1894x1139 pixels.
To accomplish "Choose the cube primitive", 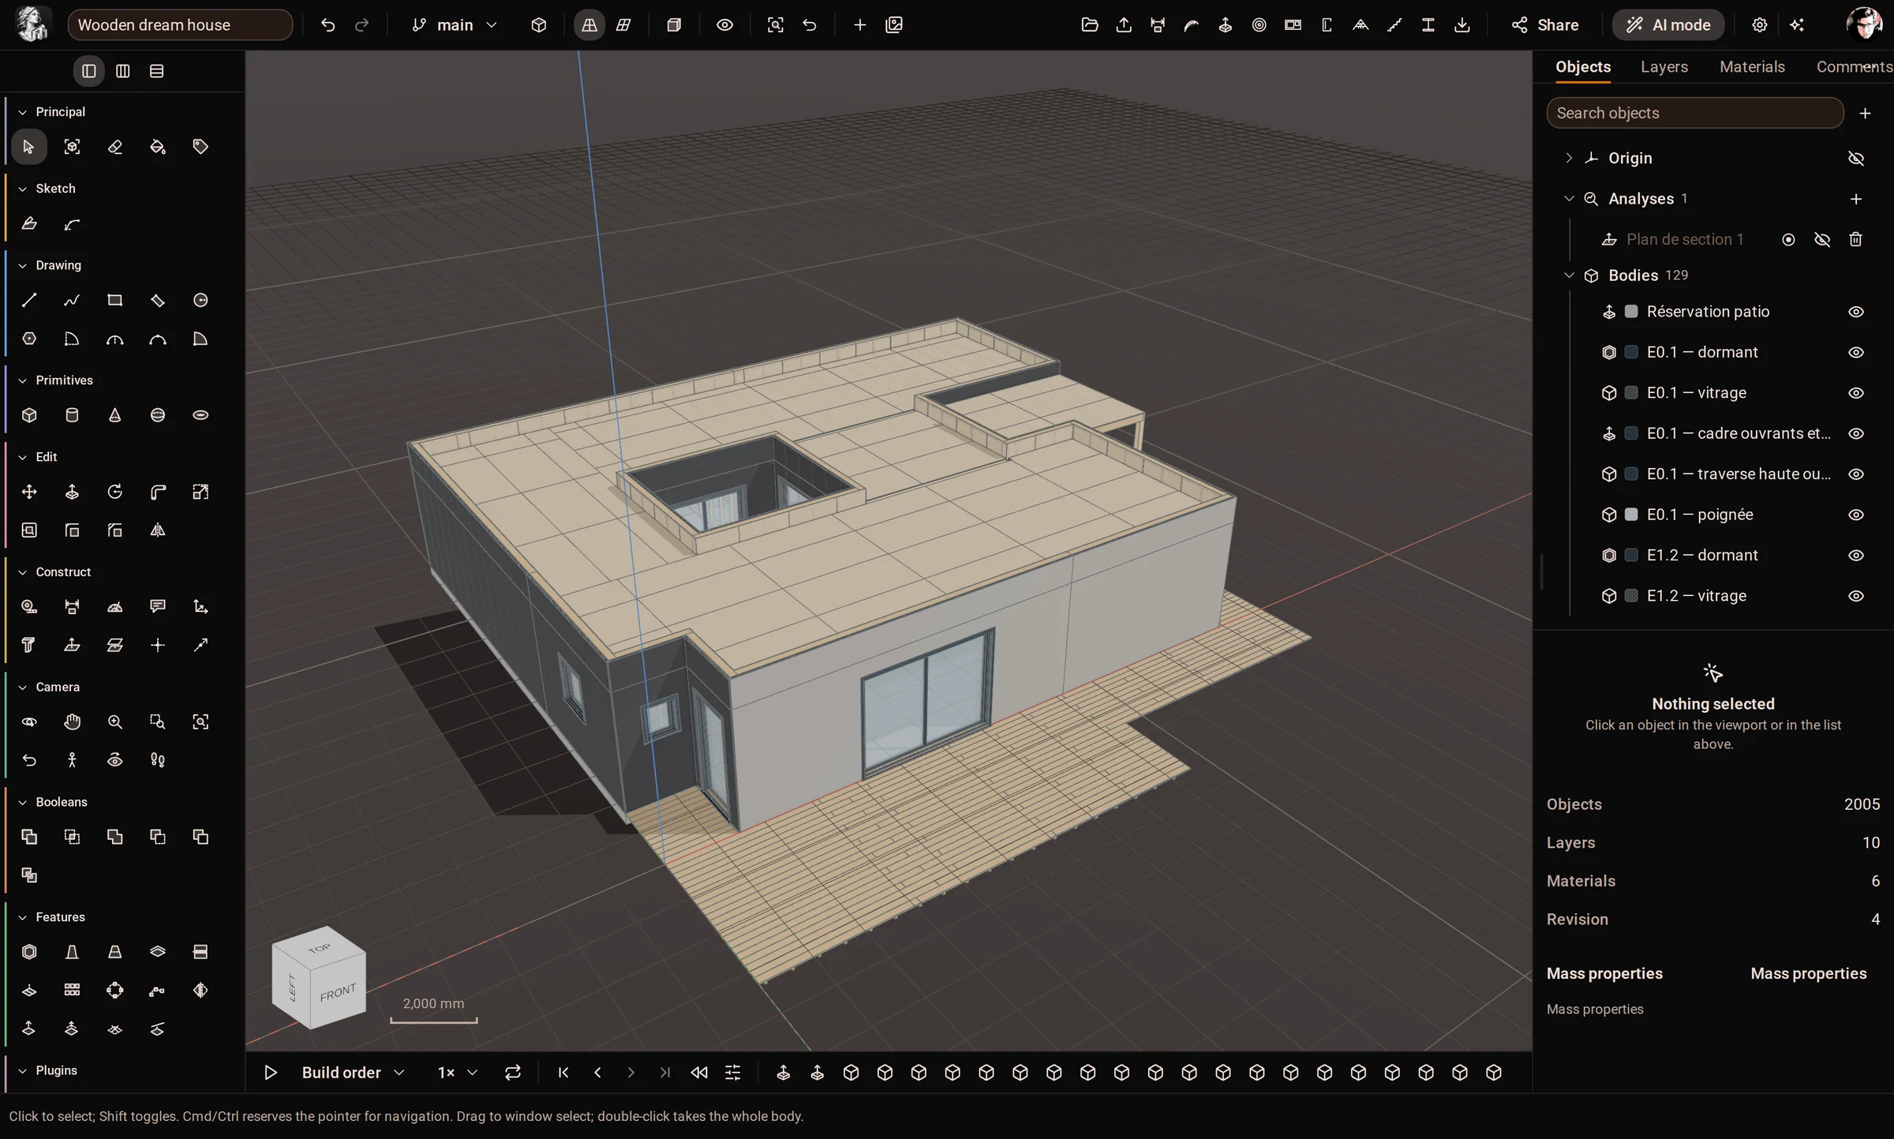I will (x=29, y=415).
